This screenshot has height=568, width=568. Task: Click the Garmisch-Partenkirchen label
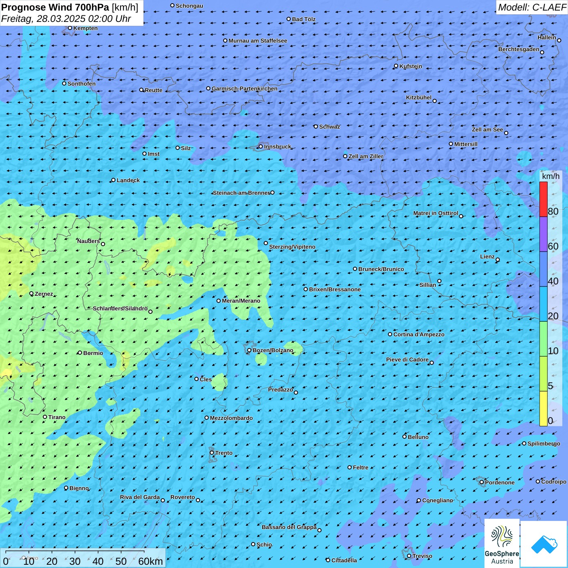tap(245, 88)
